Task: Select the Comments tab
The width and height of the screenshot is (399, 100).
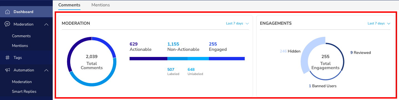Action: coord(69,5)
